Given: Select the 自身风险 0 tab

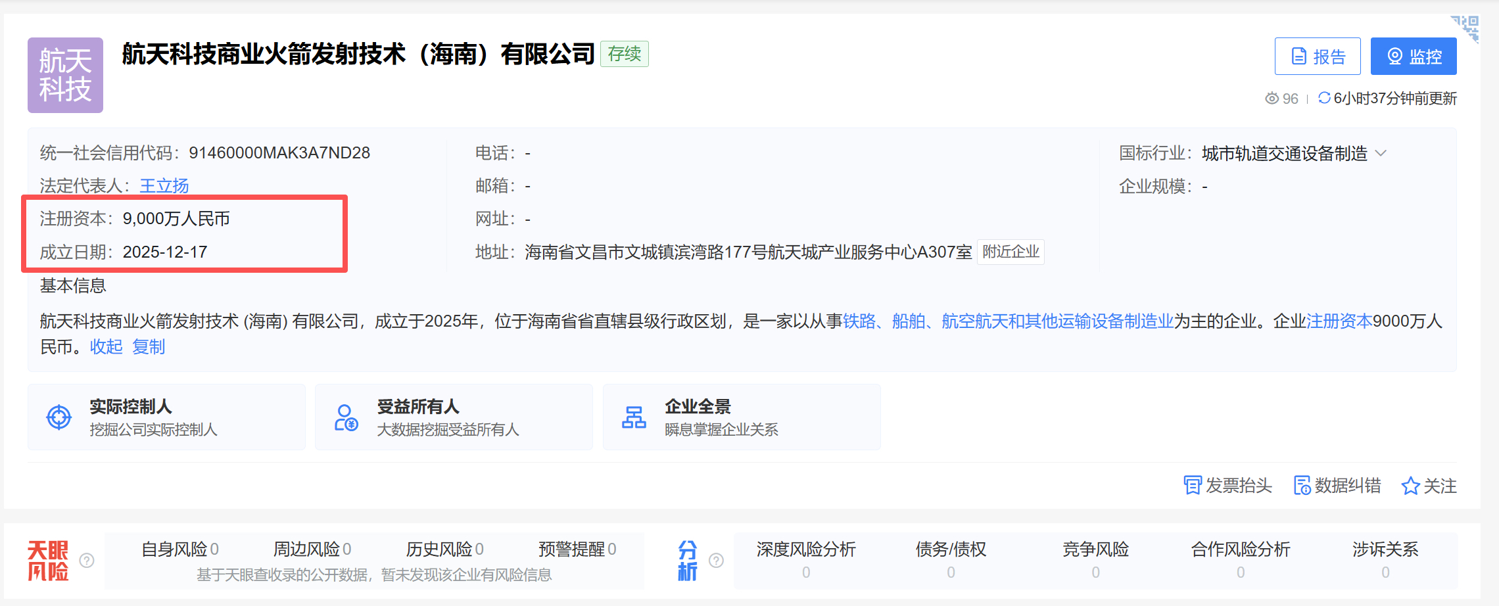Looking at the screenshot, I should 180,549.
